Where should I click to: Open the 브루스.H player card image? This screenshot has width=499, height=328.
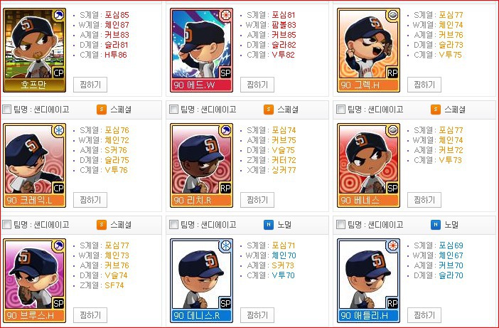34,280
